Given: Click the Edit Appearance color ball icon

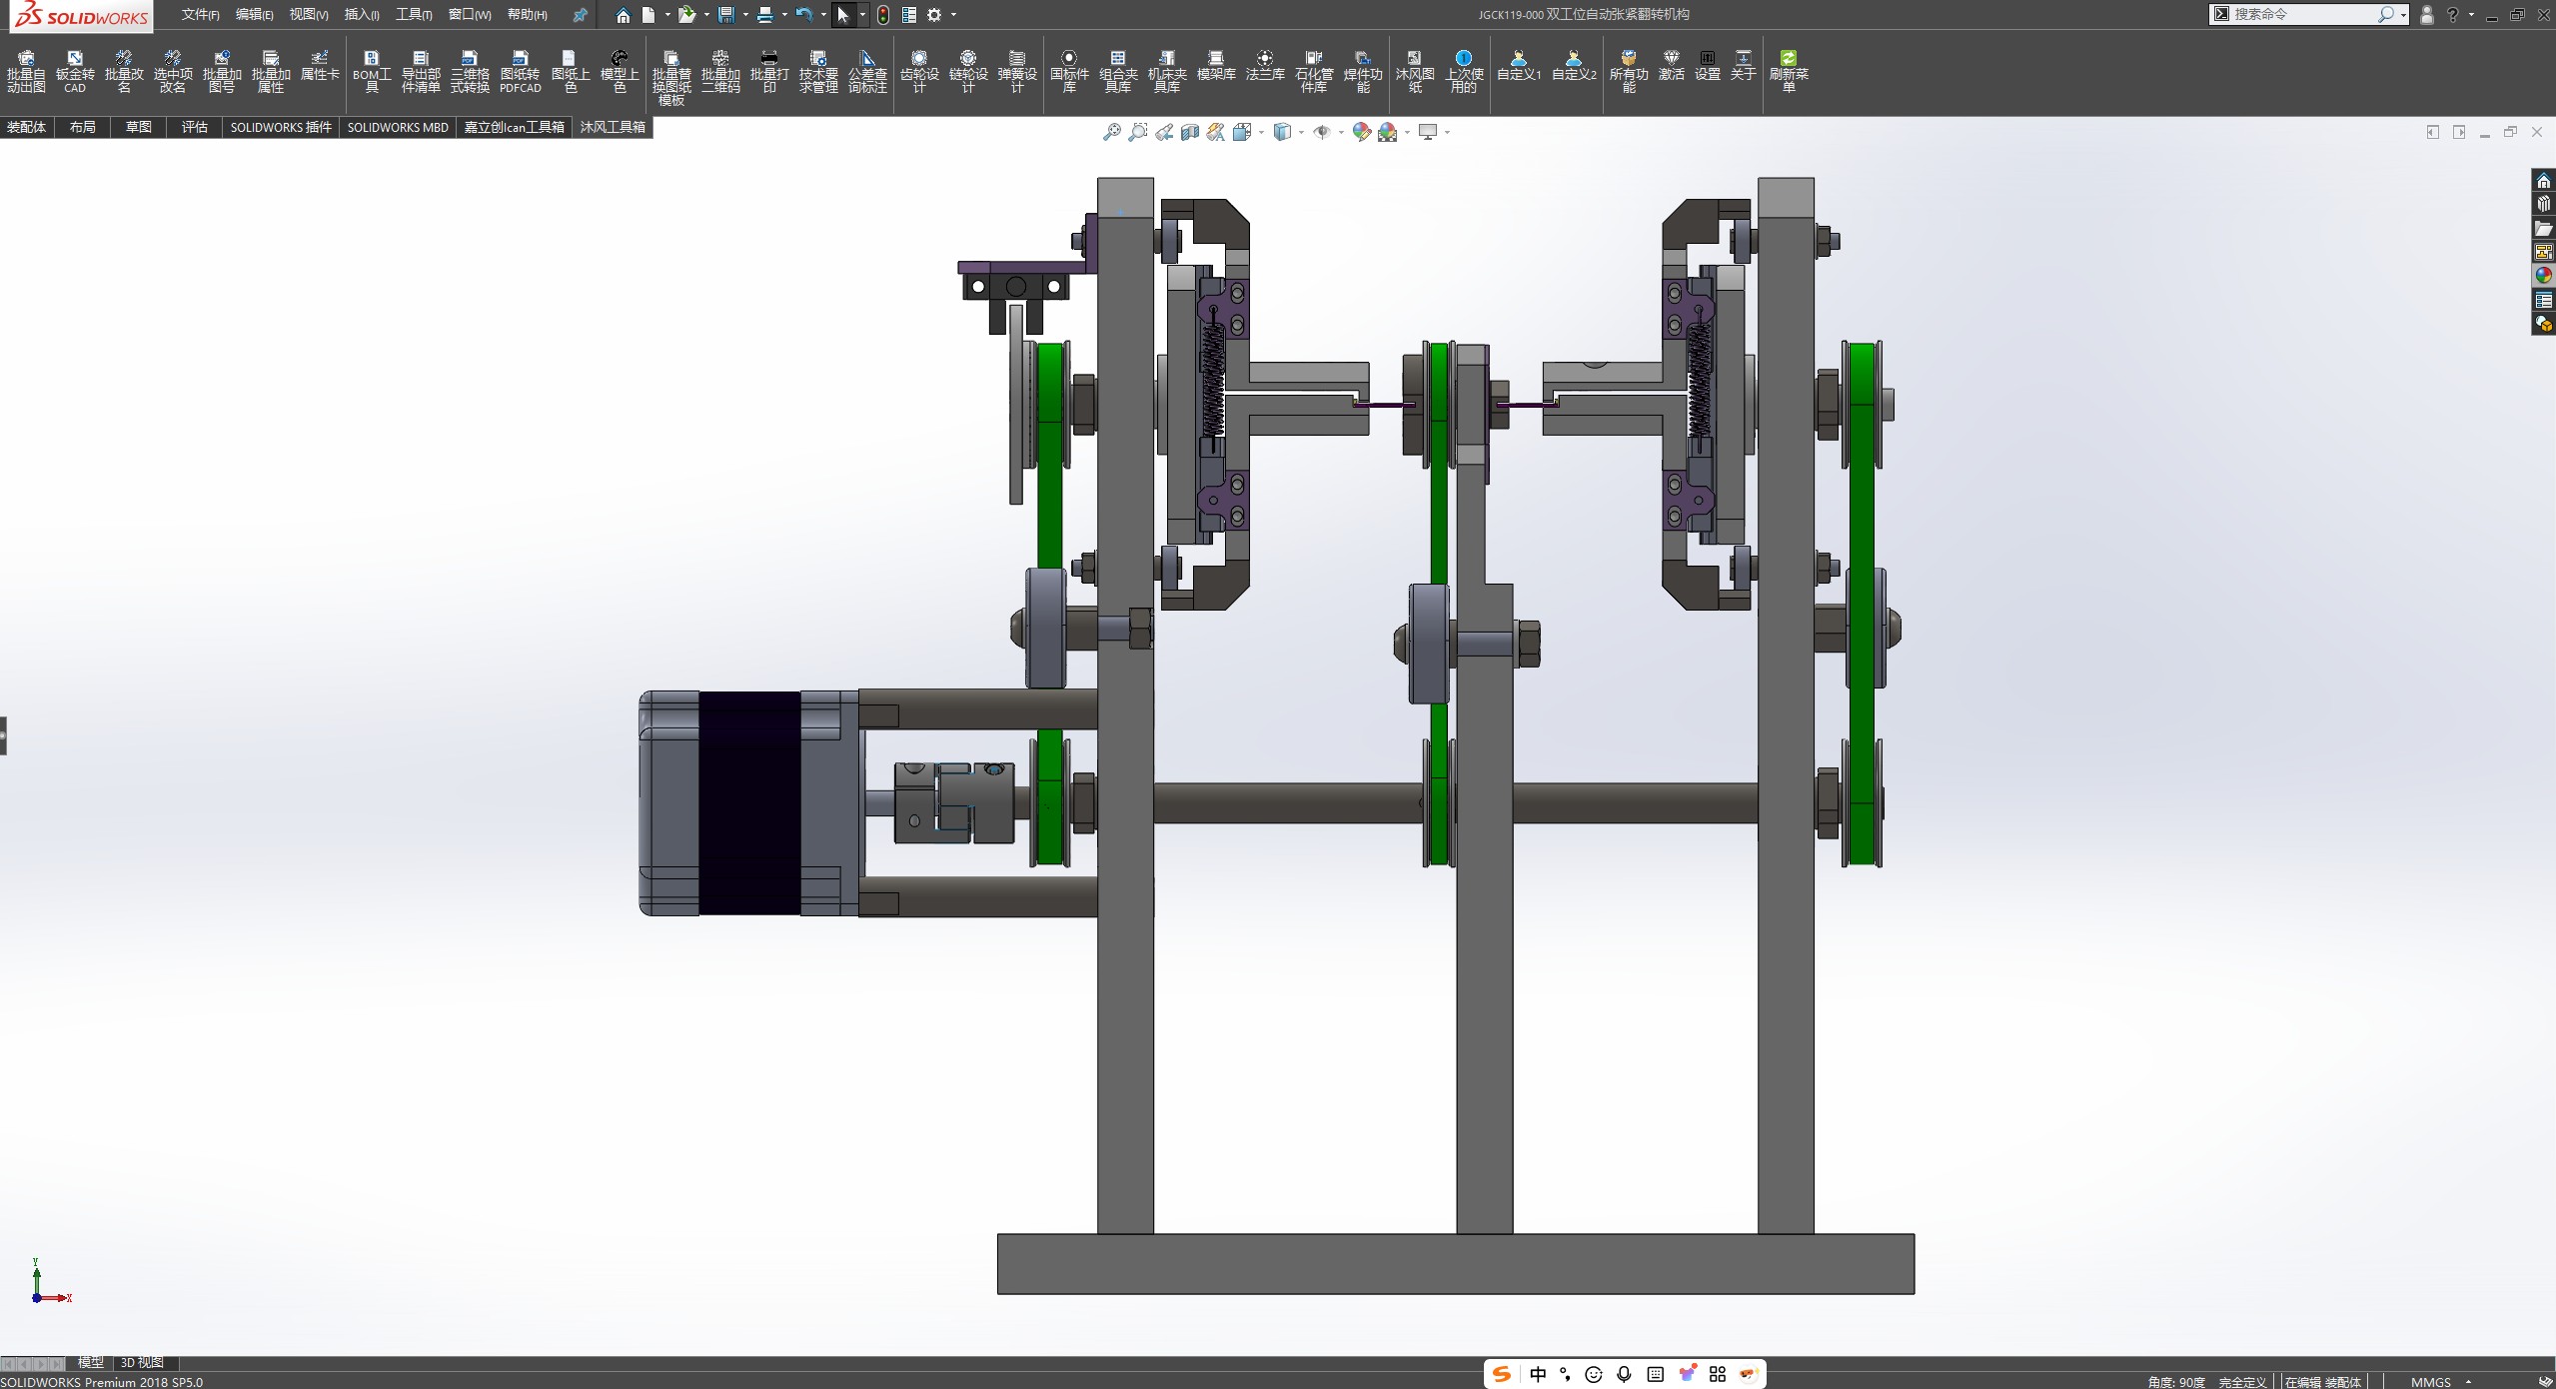Looking at the screenshot, I should tap(1361, 132).
